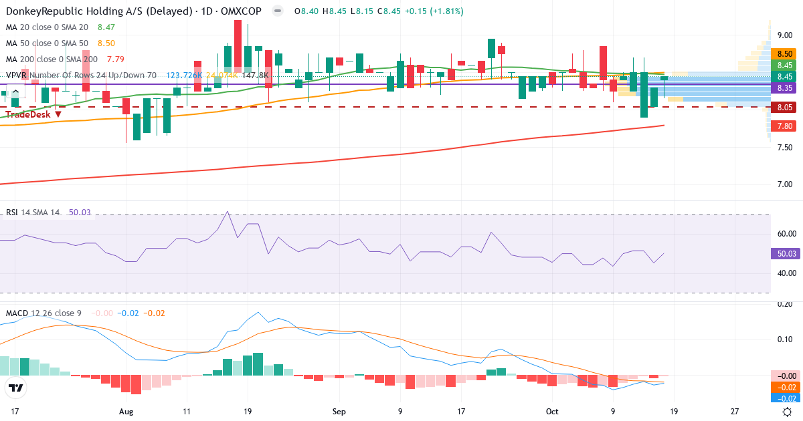
Task: Click the grey market status pill icon
Action: [278, 11]
